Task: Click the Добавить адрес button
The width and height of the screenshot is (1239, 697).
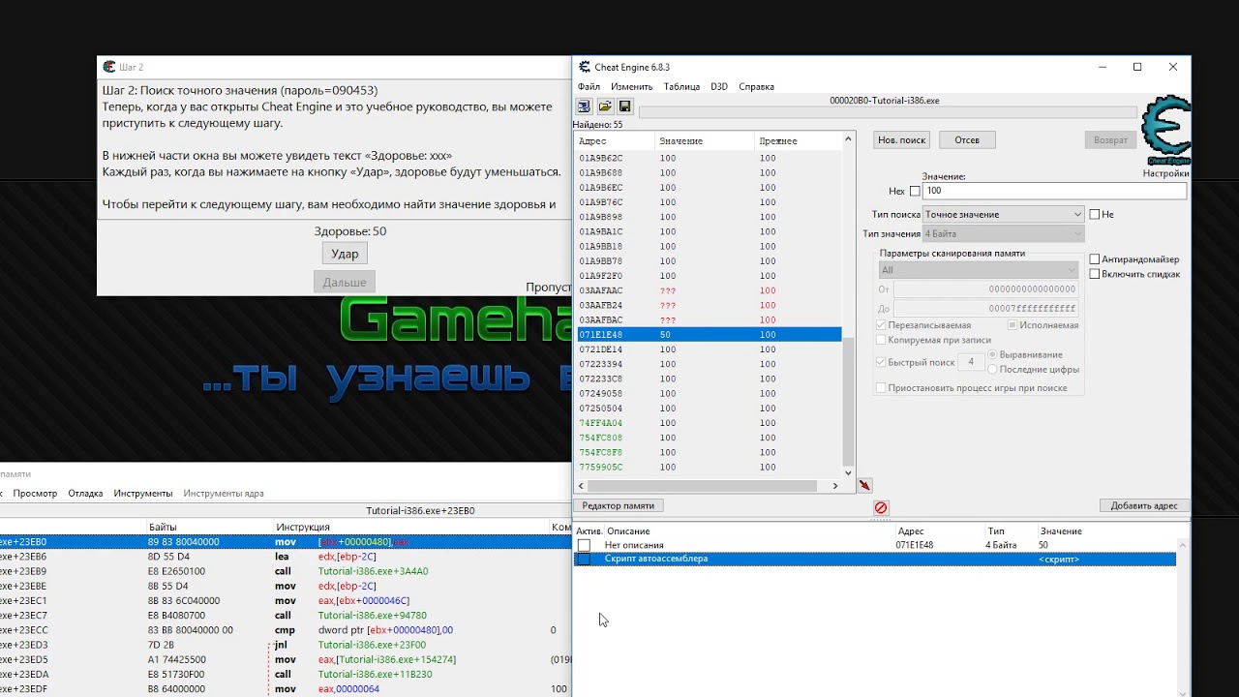Action: tap(1144, 505)
